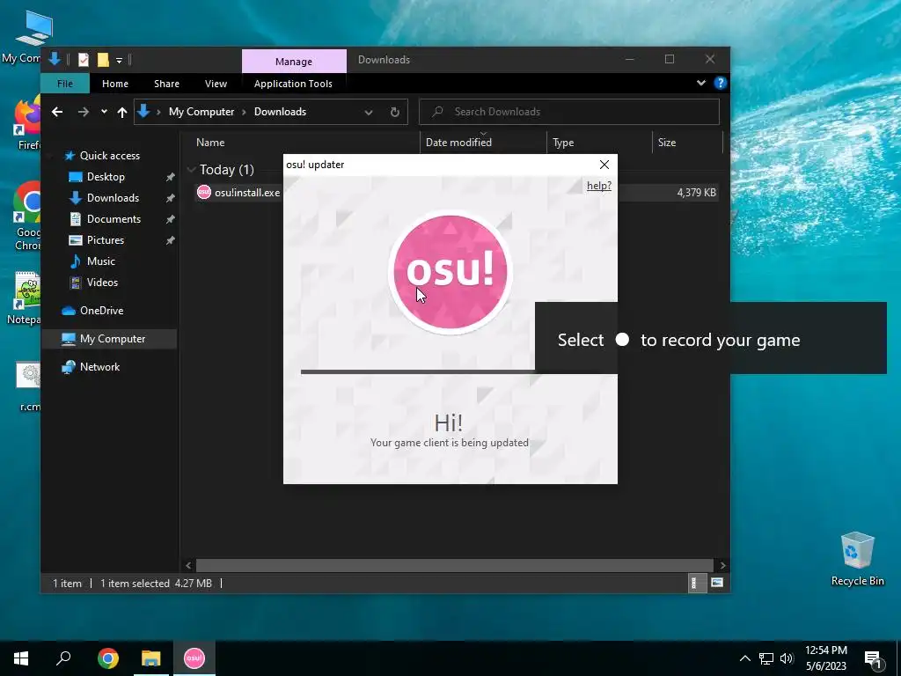Viewport: 901px width, 676px height.
Task: Open Music in the navigation pane
Action: tap(100, 261)
